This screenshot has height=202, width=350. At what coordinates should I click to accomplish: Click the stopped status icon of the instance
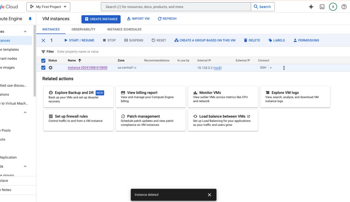point(51,67)
